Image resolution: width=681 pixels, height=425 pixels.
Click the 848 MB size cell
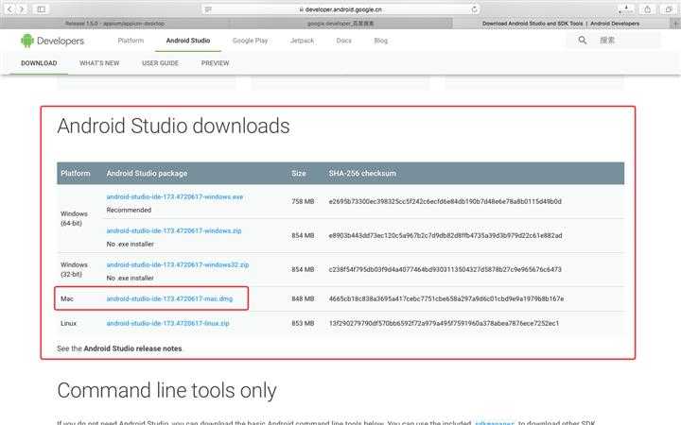[x=303, y=298]
